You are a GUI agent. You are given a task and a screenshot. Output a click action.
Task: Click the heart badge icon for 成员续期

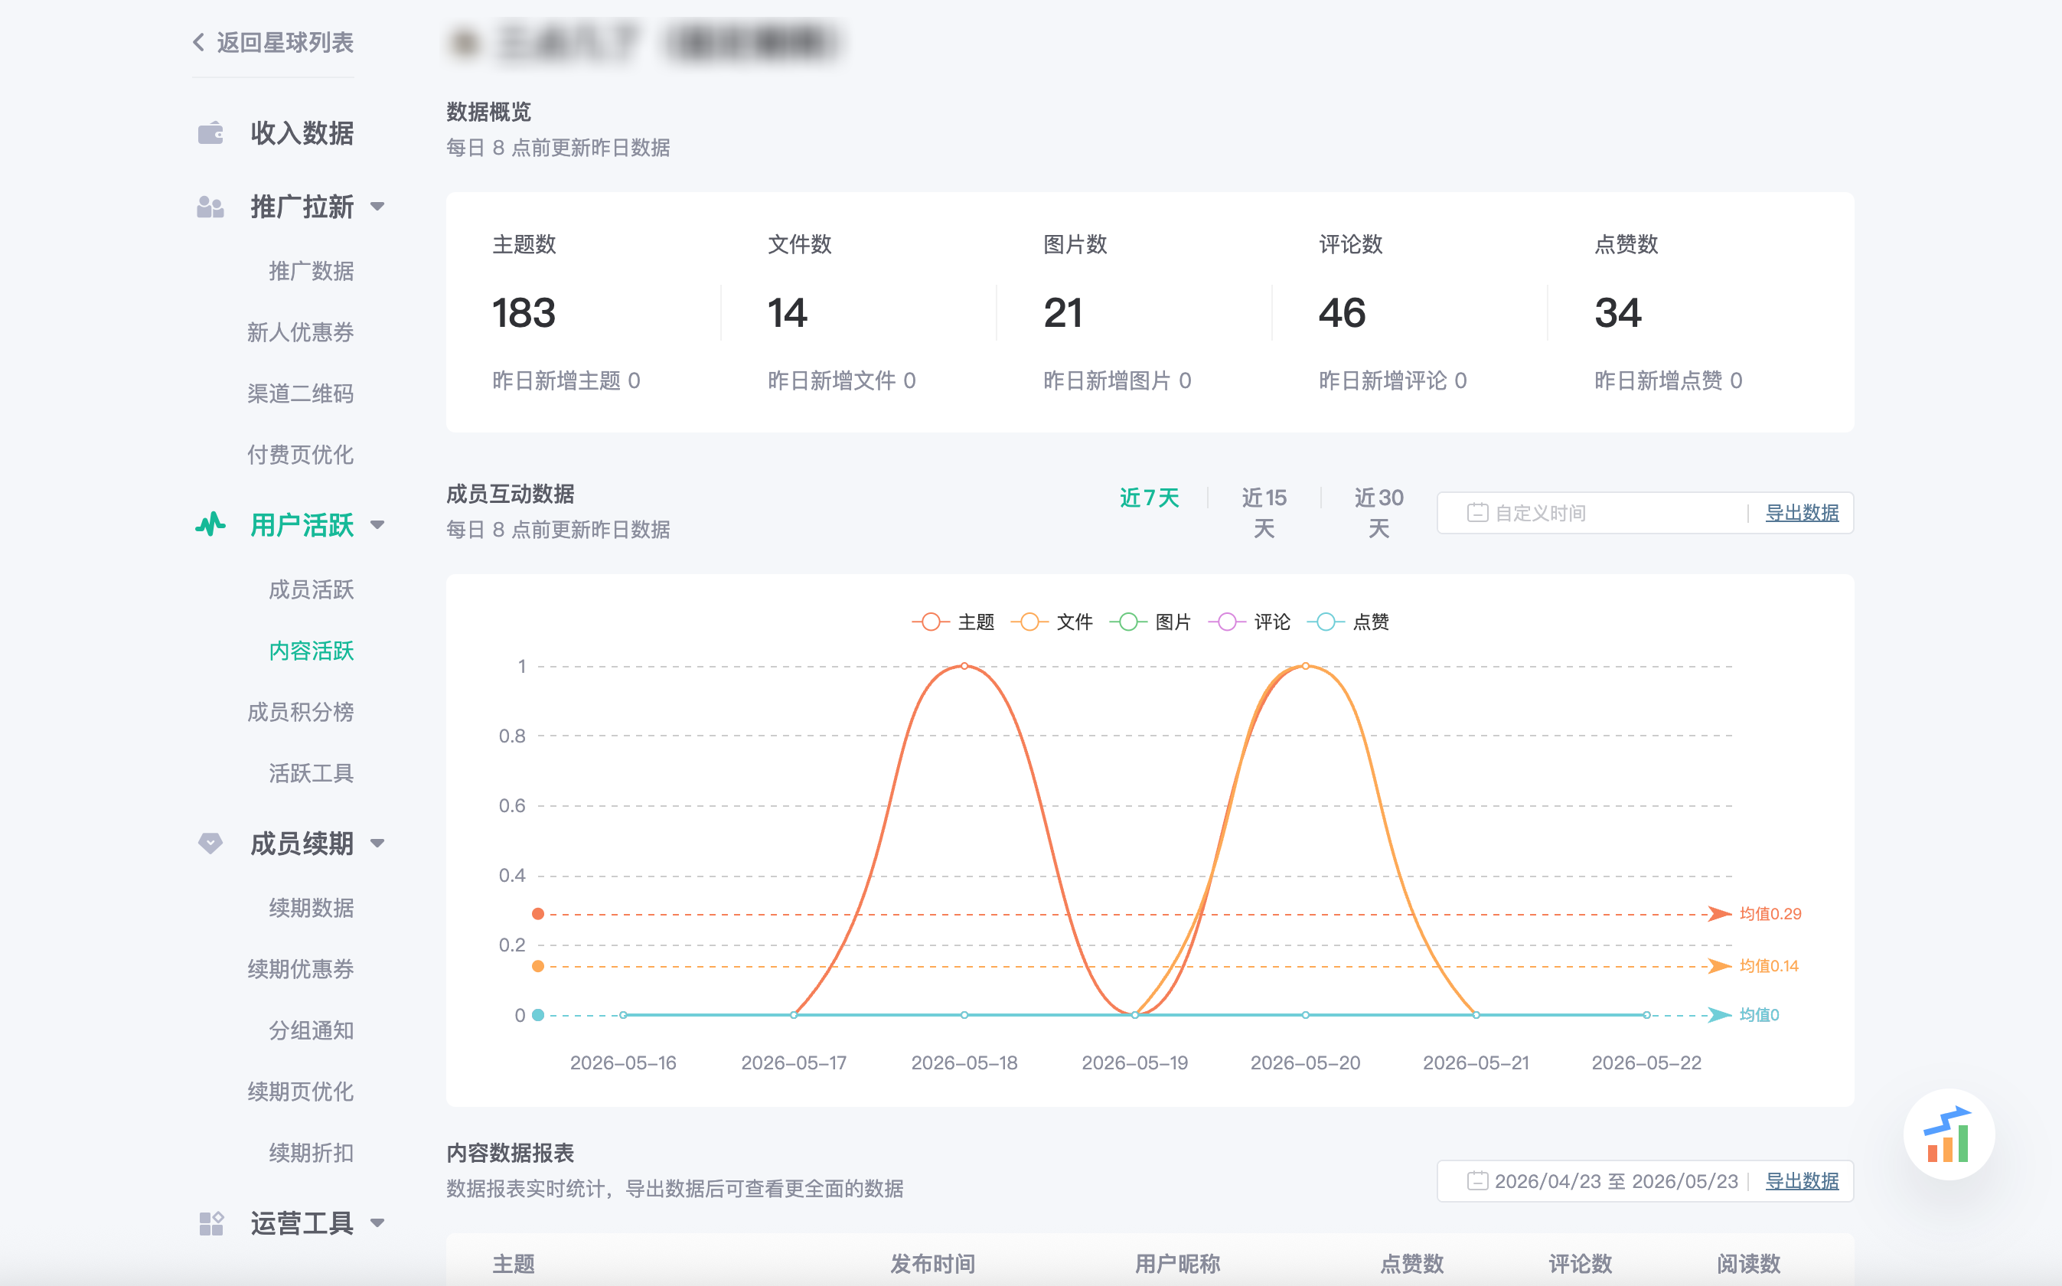coord(211,843)
